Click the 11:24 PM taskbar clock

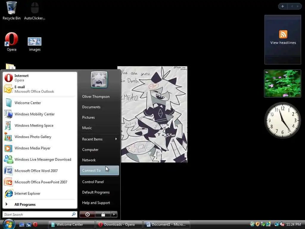(x=293, y=225)
